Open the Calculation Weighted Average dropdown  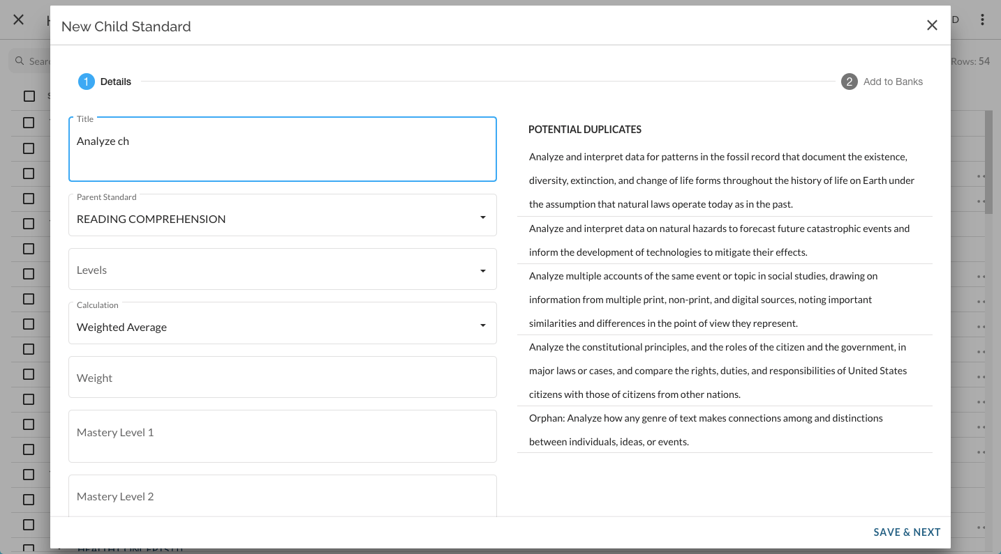point(283,323)
